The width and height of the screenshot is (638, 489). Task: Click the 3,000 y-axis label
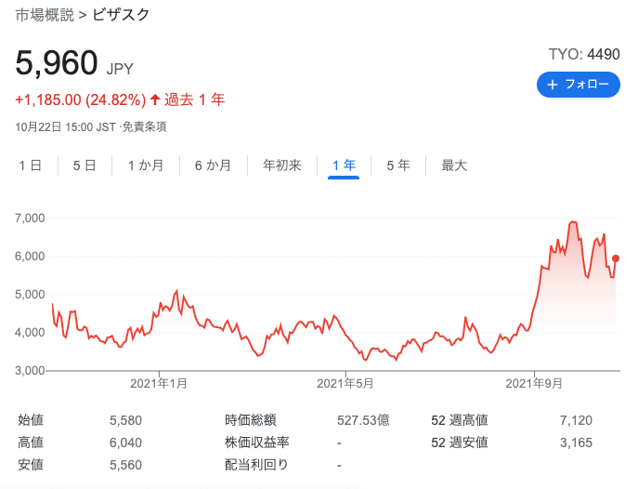30,371
